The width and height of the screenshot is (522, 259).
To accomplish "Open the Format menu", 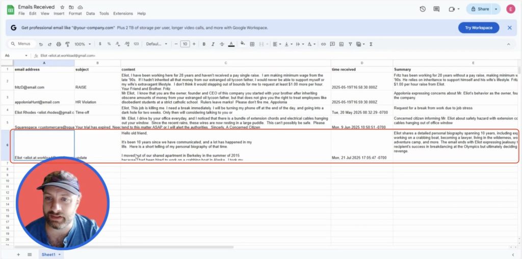I will click(x=75, y=14).
